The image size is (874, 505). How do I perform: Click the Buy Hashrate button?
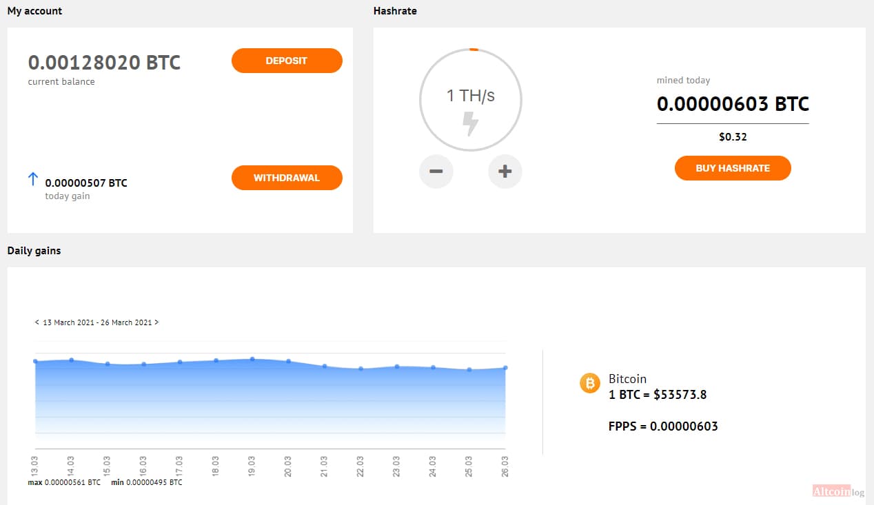tap(733, 168)
